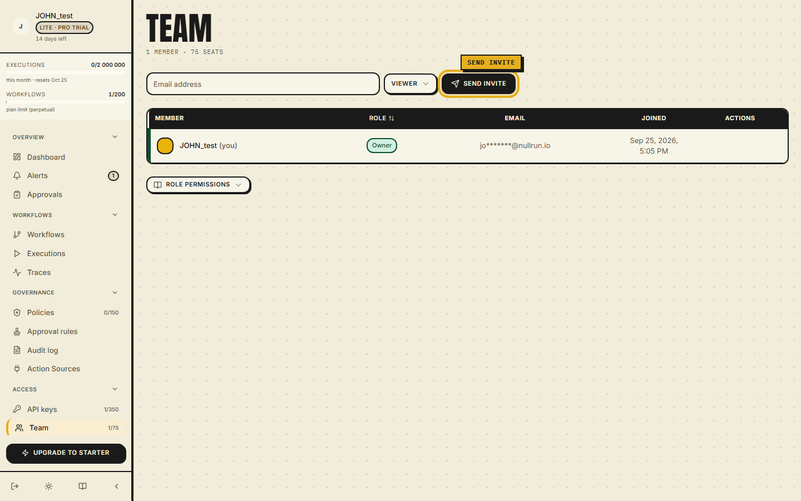Click the joined date Sep 25, 2026

[654, 146]
